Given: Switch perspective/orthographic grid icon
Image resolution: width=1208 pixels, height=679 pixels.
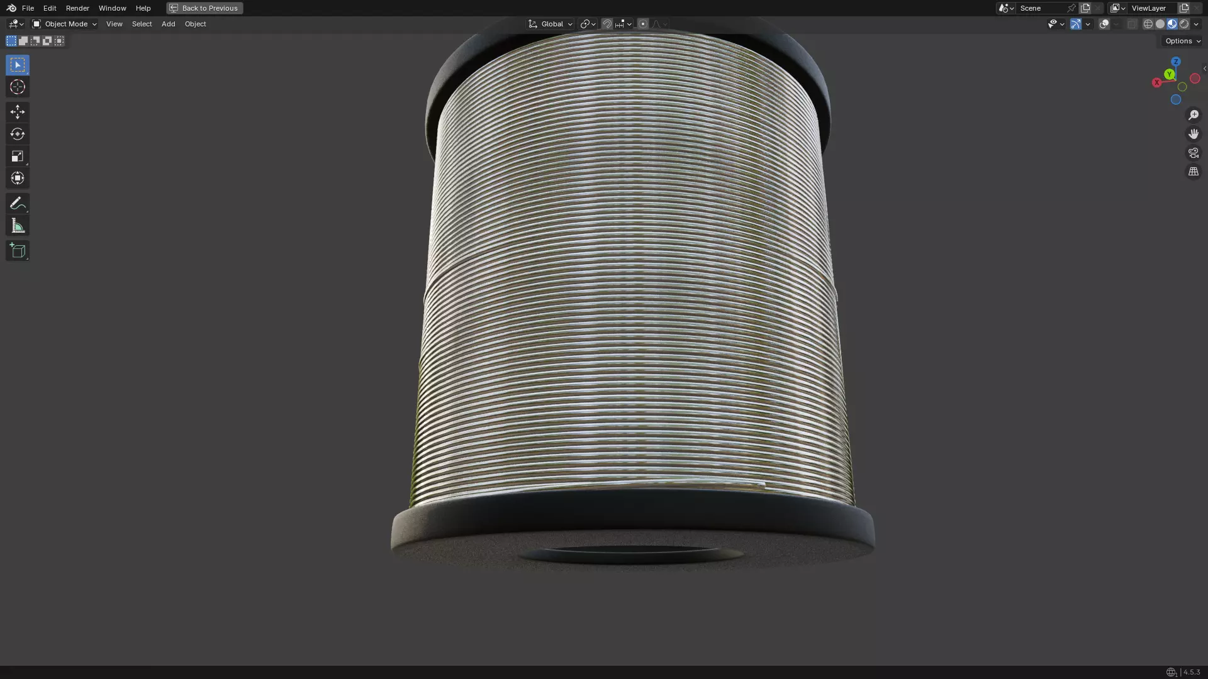Looking at the screenshot, I should click(1194, 172).
